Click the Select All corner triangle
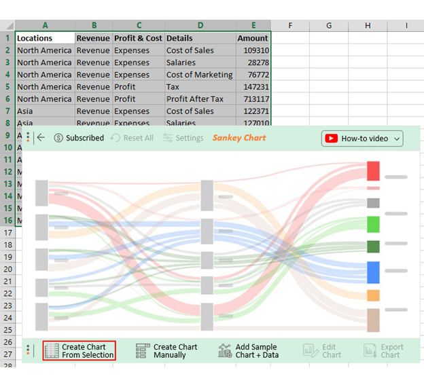 [9, 26]
